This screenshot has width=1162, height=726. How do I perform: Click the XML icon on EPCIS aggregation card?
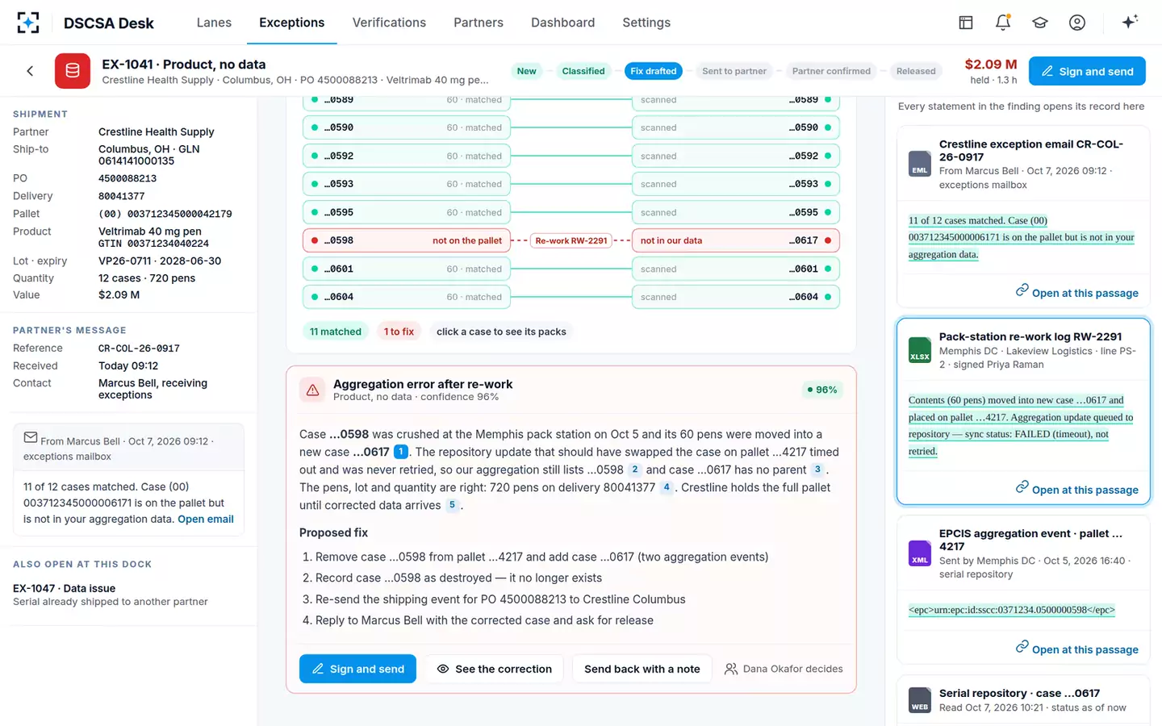click(x=920, y=553)
